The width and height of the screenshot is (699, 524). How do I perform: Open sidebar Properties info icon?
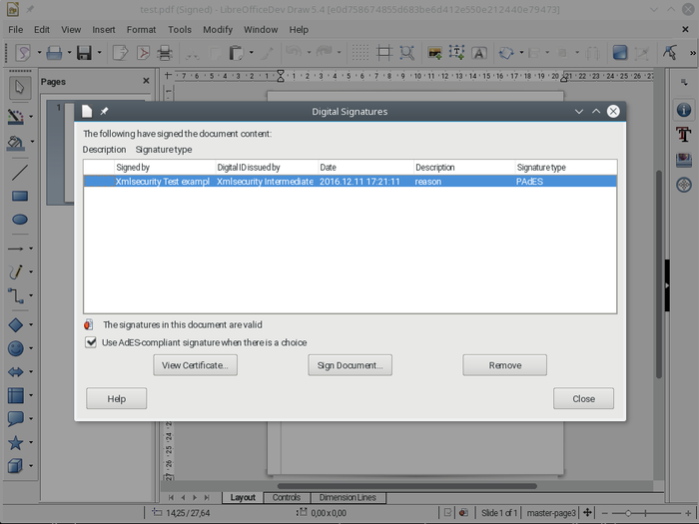pos(684,110)
